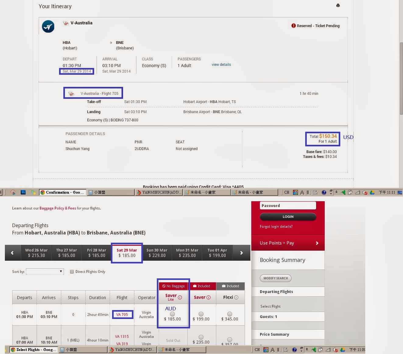The image size is (403, 354).
Task: Open Photoshop from the Confirmation screen's quick launch
Action: pos(23,192)
